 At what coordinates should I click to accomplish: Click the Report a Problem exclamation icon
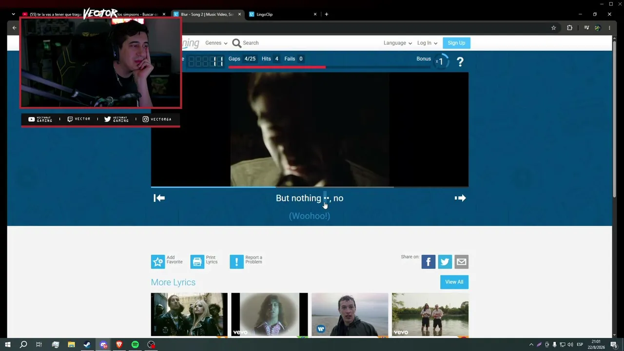click(236, 262)
